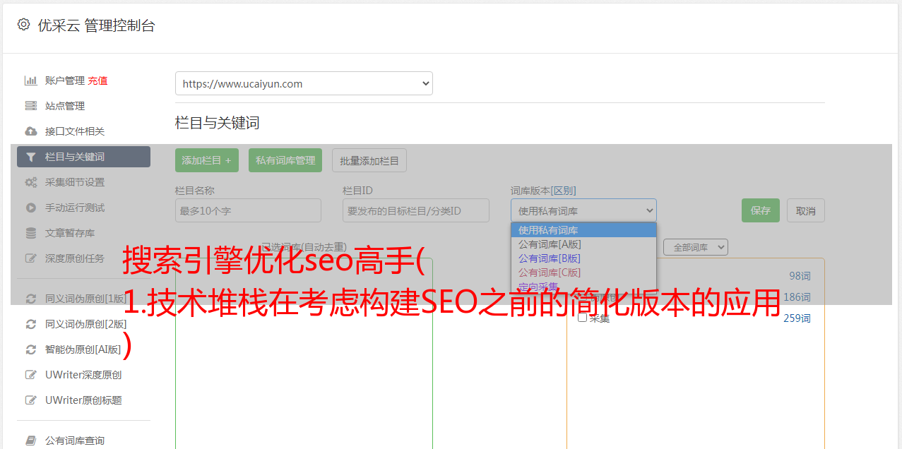The image size is (902, 449).
Task: Click the 优采云 管理控制台 title
Action: coord(96,25)
